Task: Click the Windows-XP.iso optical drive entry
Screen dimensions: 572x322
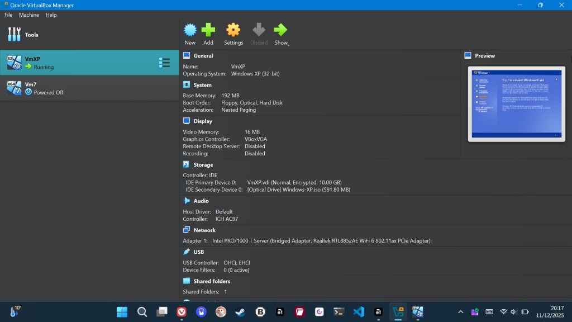Action: point(299,190)
